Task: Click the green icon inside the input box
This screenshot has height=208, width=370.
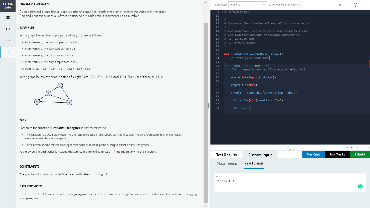Action: [x=360, y=186]
